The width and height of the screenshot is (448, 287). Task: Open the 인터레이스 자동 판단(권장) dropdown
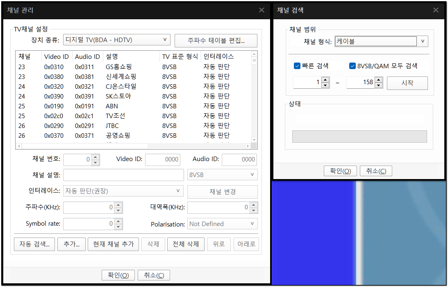tap(123, 191)
